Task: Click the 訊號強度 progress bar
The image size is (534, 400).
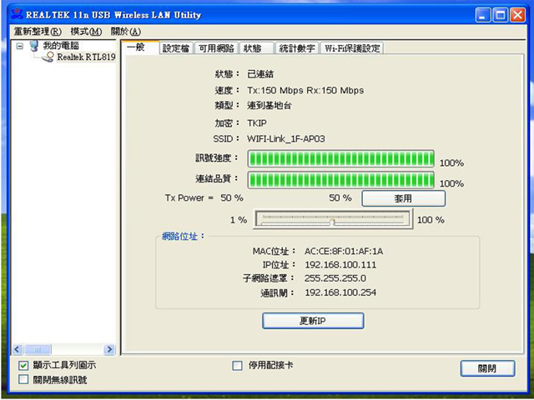Action: (340, 158)
